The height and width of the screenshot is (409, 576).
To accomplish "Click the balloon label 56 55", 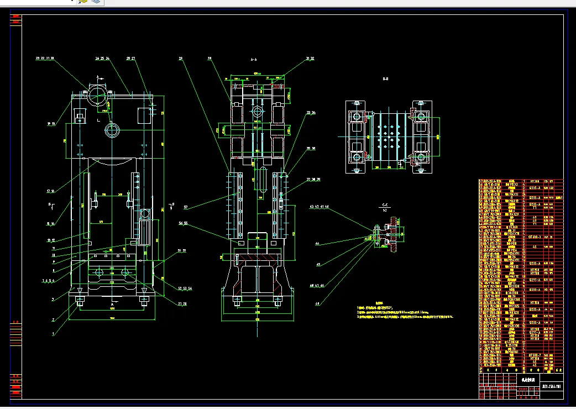I will pyautogui.click(x=183, y=223).
